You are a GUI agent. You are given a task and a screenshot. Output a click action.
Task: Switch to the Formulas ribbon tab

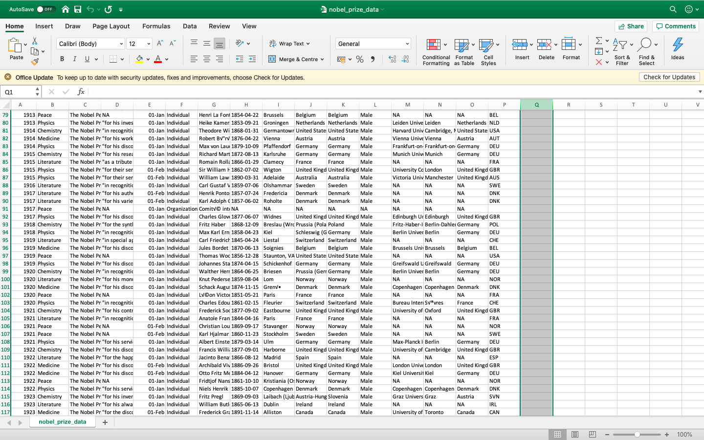click(156, 26)
